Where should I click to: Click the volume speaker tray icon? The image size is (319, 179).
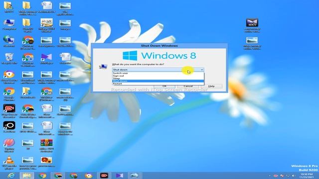tap(294, 176)
